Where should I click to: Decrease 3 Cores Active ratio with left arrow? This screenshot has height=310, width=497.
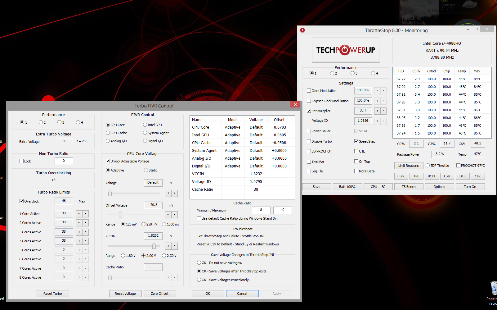[79, 232]
